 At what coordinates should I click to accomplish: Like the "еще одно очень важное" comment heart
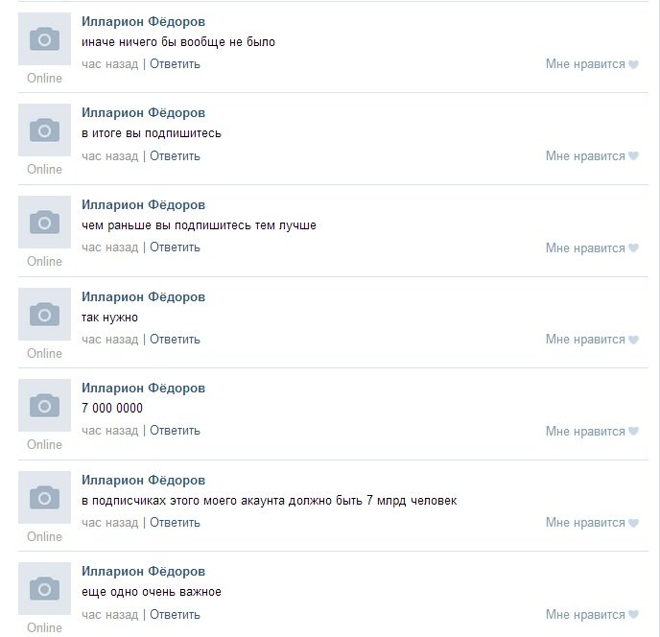pos(633,615)
